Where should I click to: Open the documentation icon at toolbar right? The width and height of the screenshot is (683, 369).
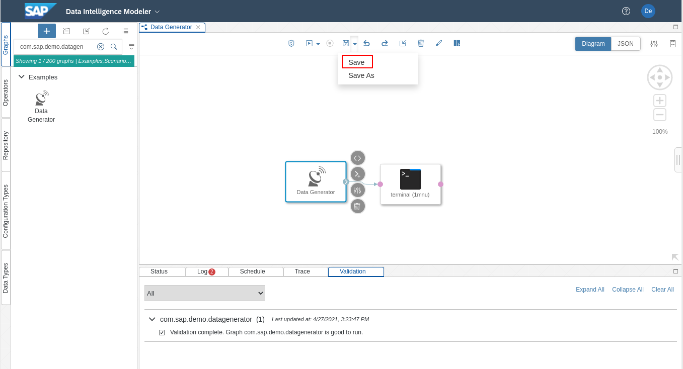click(x=673, y=44)
